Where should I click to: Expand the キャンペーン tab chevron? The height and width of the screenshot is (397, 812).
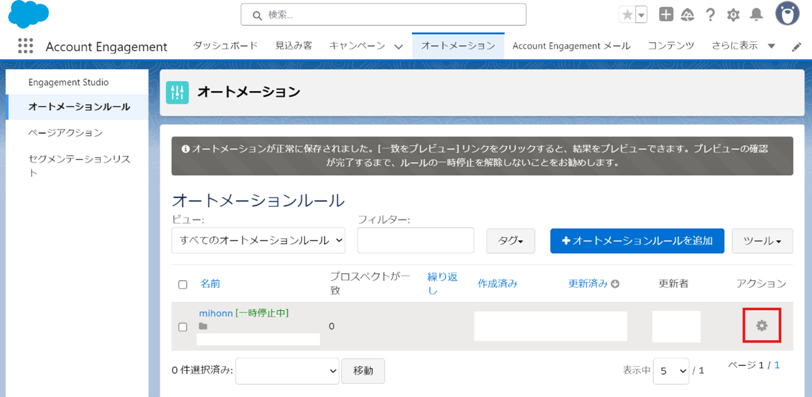[398, 47]
